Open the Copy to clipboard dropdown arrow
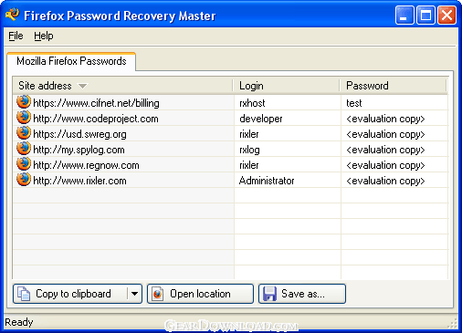The height and width of the screenshot is (333, 462). pos(134,294)
